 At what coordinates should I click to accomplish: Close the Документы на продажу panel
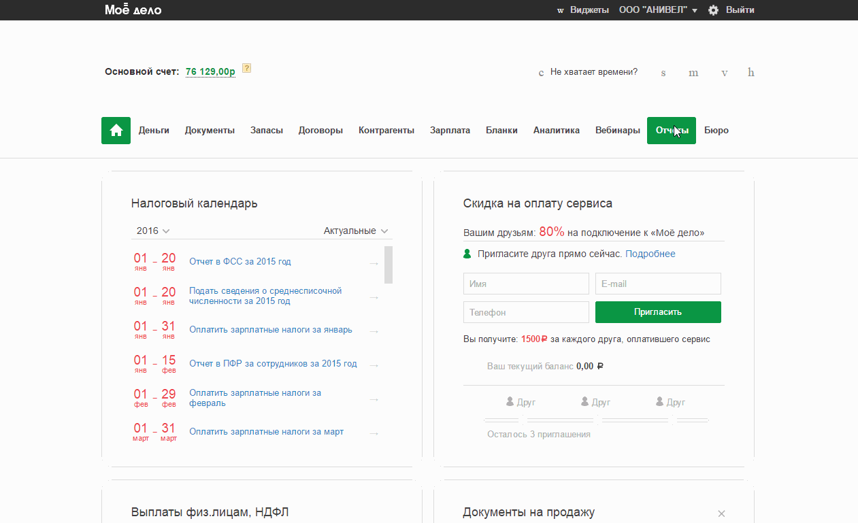point(721,513)
